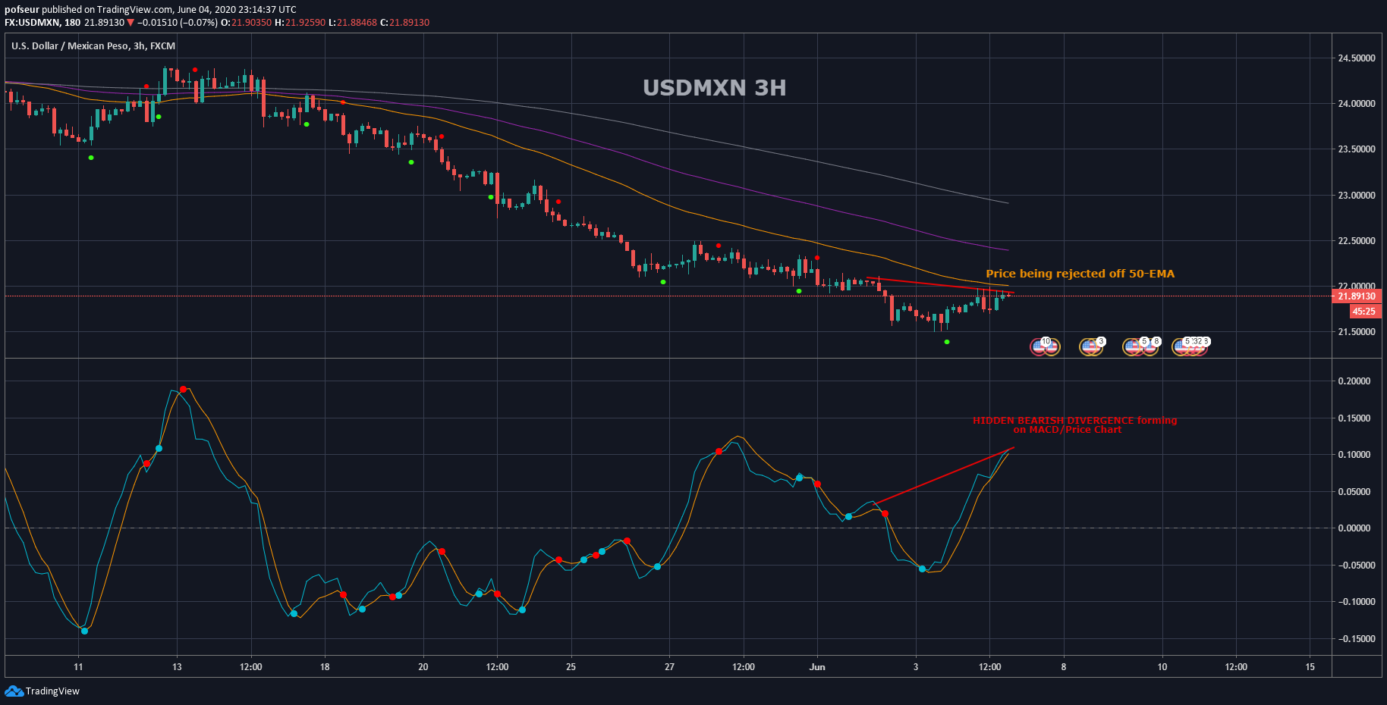Click the high value H:21.92590
The width and height of the screenshot is (1387, 705).
click(x=300, y=23)
